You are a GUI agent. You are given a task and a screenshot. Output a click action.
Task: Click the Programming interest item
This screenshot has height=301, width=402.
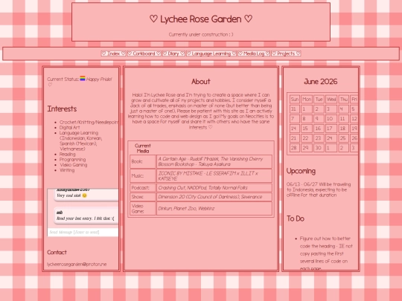click(x=72, y=160)
